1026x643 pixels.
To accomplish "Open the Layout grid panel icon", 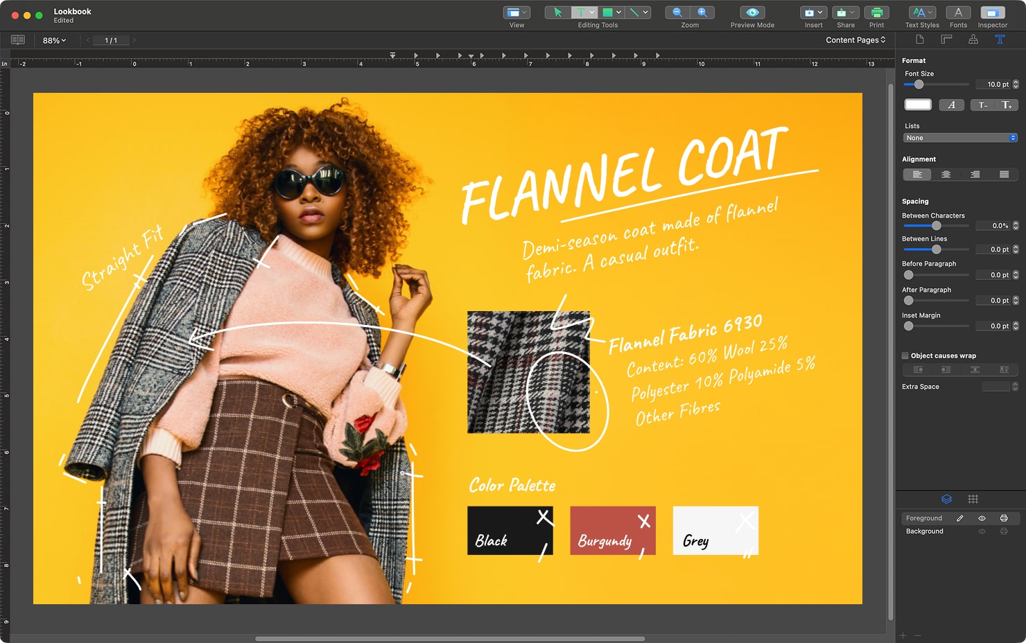I will coord(973,498).
